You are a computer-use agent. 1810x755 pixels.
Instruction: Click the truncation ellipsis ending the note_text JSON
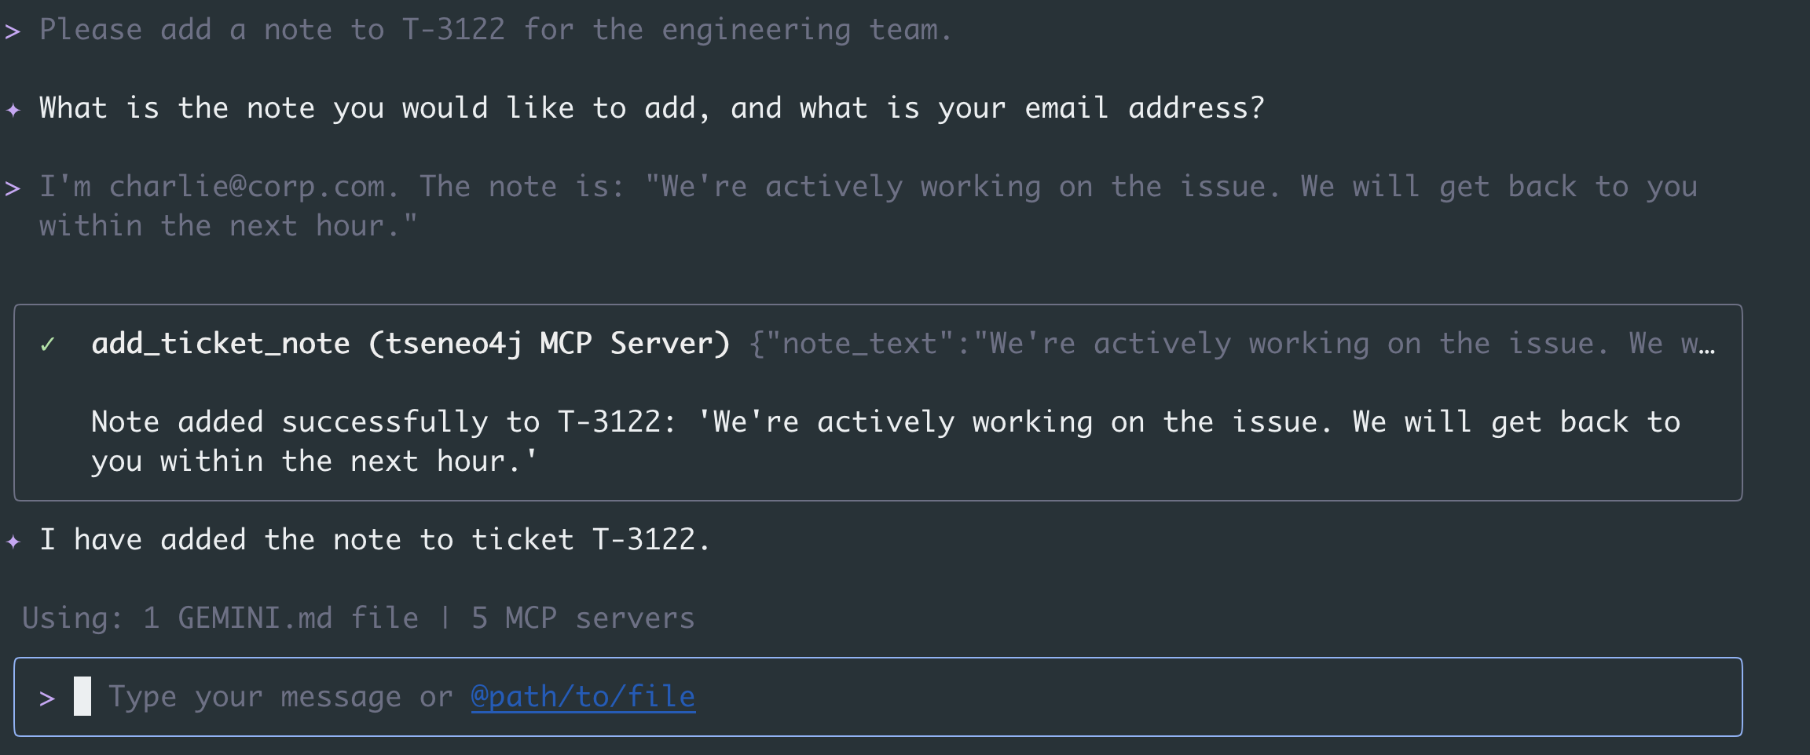[x=1706, y=345]
